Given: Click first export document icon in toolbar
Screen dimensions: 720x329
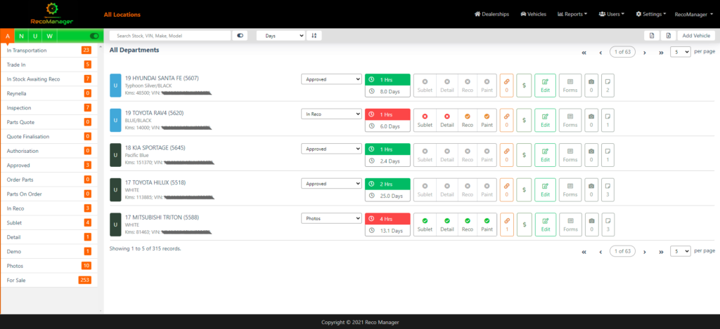Looking at the screenshot, I should click(x=652, y=35).
